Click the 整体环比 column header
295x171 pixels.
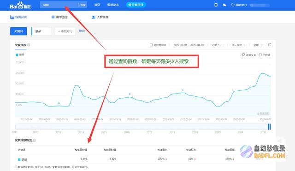coord(191,150)
